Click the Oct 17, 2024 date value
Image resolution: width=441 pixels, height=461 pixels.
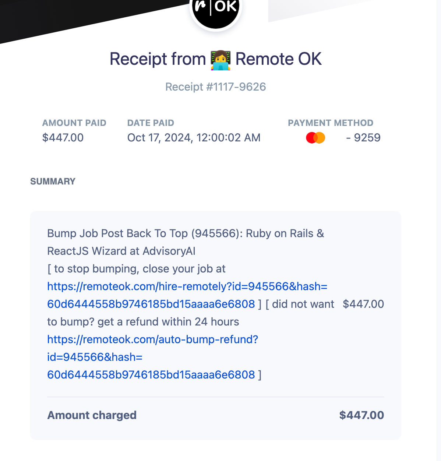(x=194, y=138)
